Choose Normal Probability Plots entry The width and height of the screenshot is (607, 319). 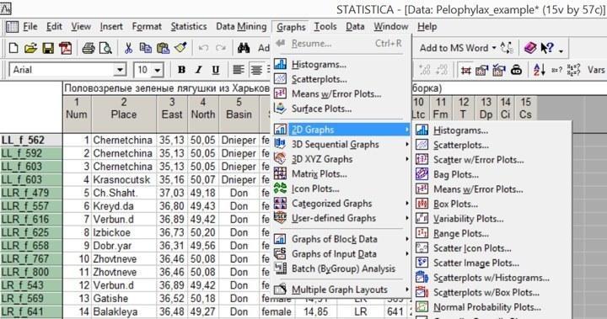487,307
